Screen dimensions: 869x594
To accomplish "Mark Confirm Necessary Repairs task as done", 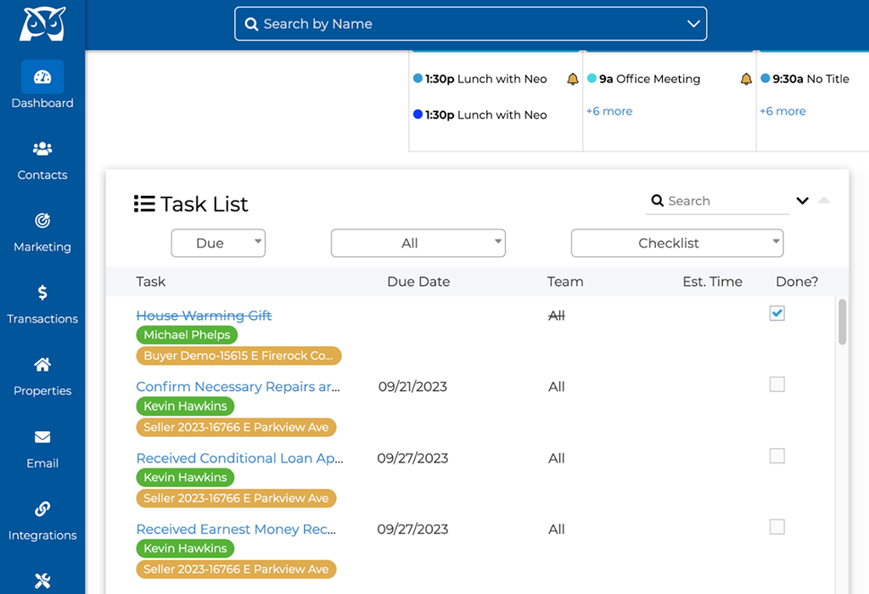I will pos(776,385).
